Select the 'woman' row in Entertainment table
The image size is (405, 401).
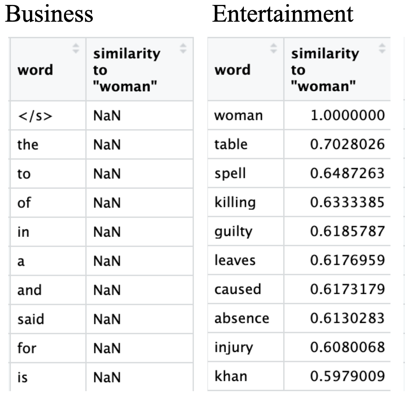pos(238,116)
